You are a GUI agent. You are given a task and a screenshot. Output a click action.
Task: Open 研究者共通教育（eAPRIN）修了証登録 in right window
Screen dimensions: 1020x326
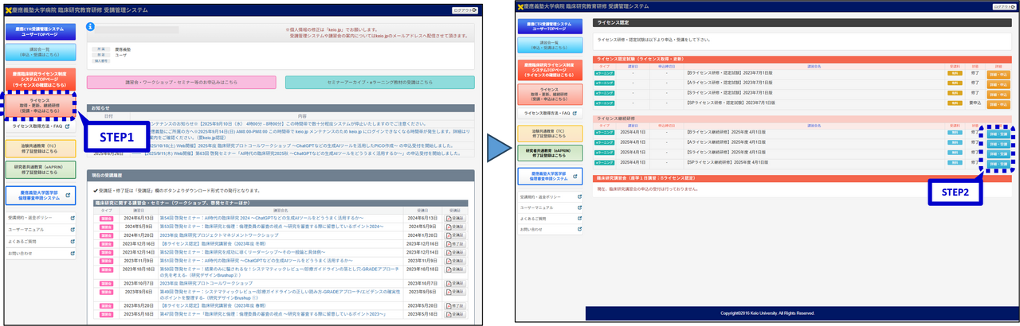(549, 153)
